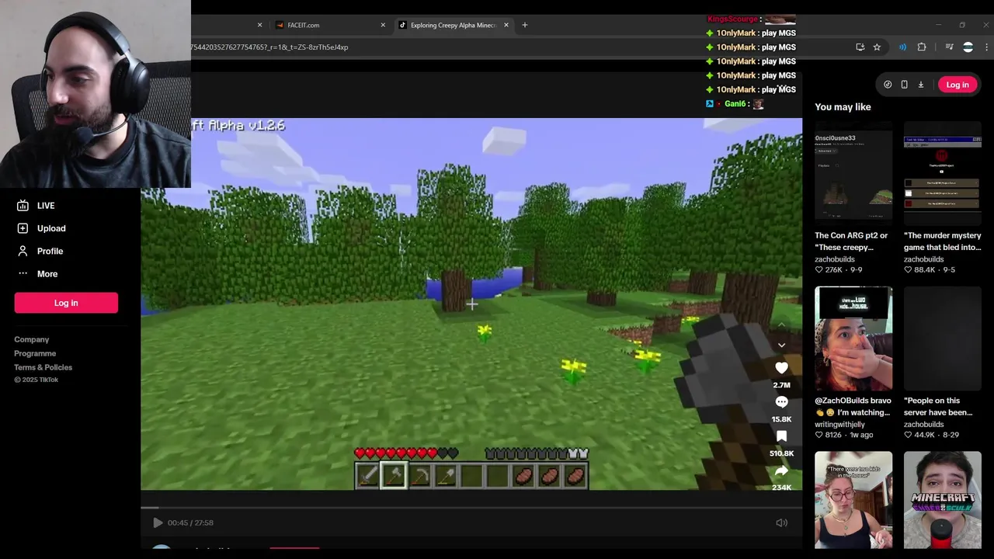The height and width of the screenshot is (559, 994).
Task: Share the video showing 234K shares
Action: click(x=781, y=470)
